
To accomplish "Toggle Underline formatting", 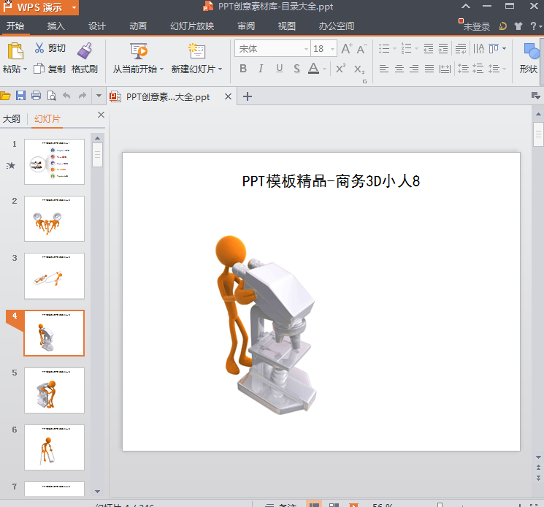I will tap(279, 69).
